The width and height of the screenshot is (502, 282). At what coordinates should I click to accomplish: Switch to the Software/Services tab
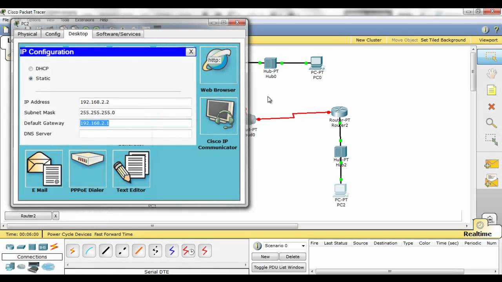pos(118,34)
